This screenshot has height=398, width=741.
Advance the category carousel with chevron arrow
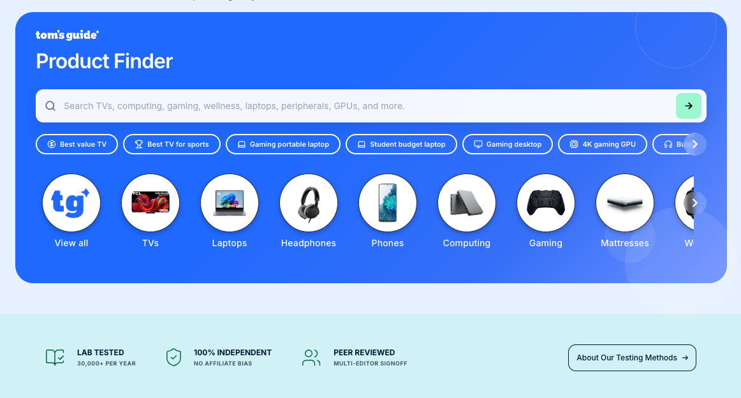[694, 203]
